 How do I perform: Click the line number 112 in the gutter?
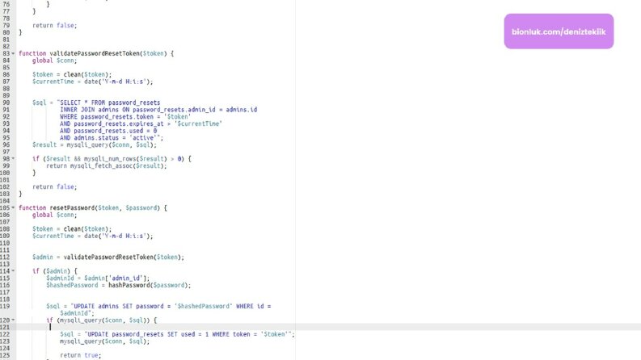(5, 257)
